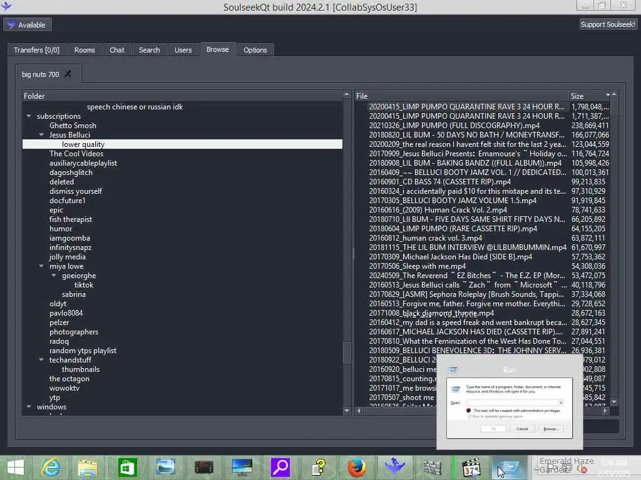Open the brick wall firewall taskbar icon

pyautogui.click(x=433, y=467)
